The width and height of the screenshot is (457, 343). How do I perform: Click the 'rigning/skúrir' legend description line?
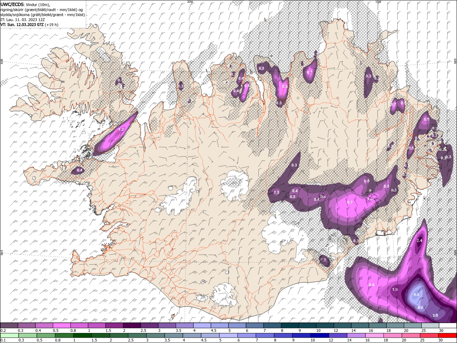coord(42,10)
